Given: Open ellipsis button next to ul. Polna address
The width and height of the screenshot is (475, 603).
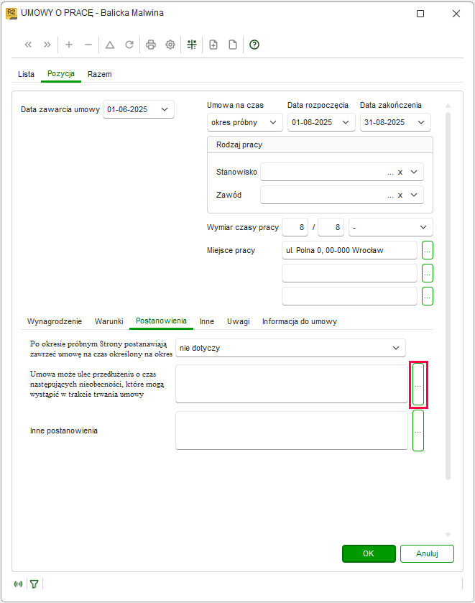Looking at the screenshot, I should click(428, 250).
